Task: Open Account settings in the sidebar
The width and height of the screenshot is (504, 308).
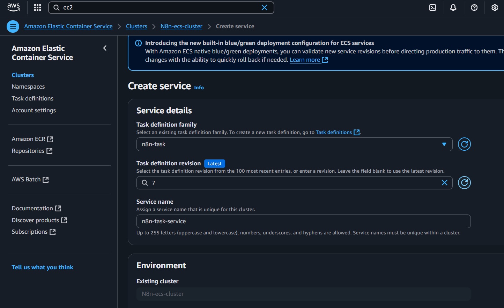Action: point(34,110)
